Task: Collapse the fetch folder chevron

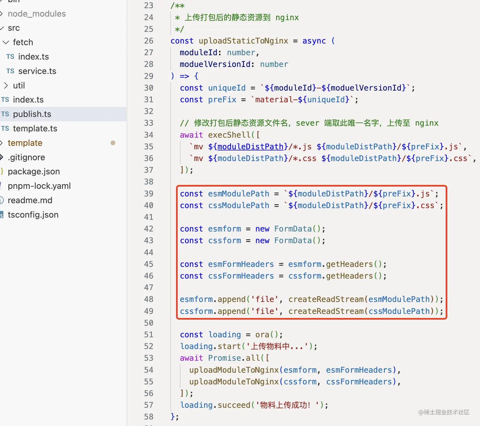Action: [x=6, y=42]
